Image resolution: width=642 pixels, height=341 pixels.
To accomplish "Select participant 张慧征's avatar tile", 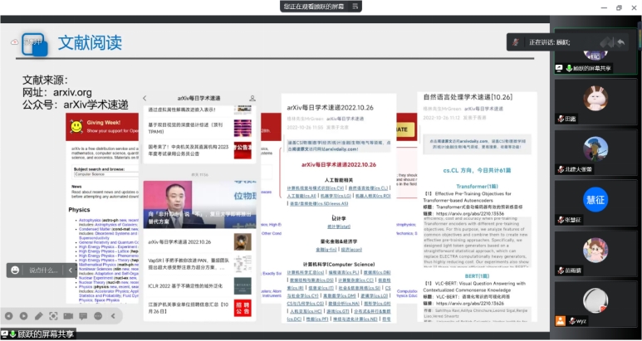I will click(595, 199).
